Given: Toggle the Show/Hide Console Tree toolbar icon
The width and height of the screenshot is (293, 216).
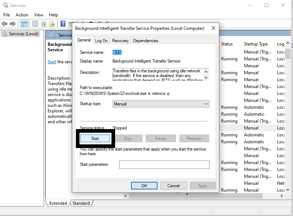Looking at the screenshot, I should coord(24,24).
